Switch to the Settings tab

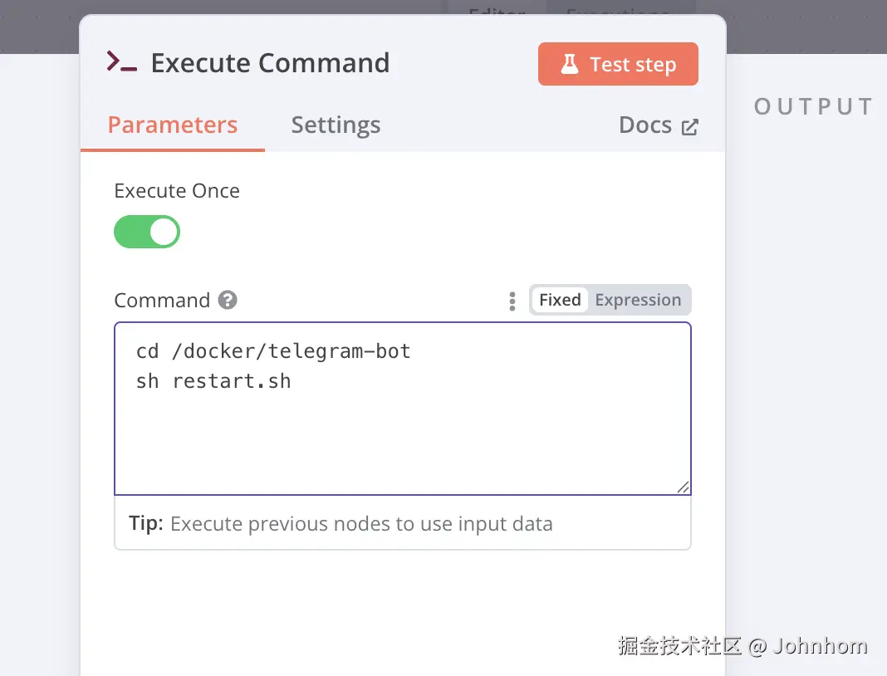coord(336,125)
